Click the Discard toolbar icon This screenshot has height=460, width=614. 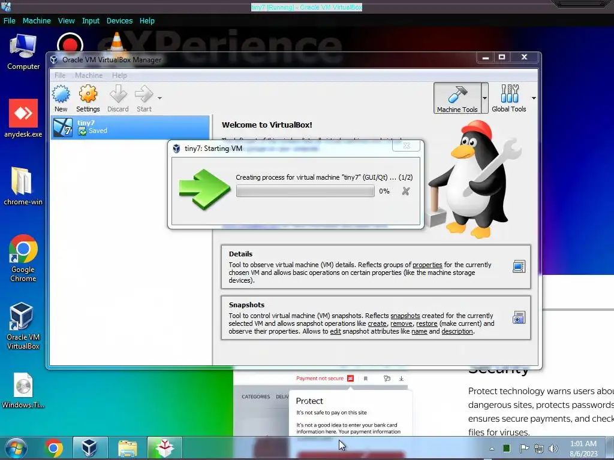tap(118, 99)
